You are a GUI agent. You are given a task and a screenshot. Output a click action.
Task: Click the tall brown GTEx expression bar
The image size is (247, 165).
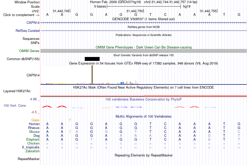click(92, 75)
